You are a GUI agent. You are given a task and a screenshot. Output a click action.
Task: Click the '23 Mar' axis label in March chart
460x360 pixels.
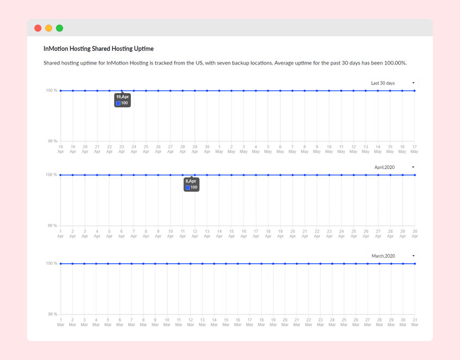click(320, 322)
